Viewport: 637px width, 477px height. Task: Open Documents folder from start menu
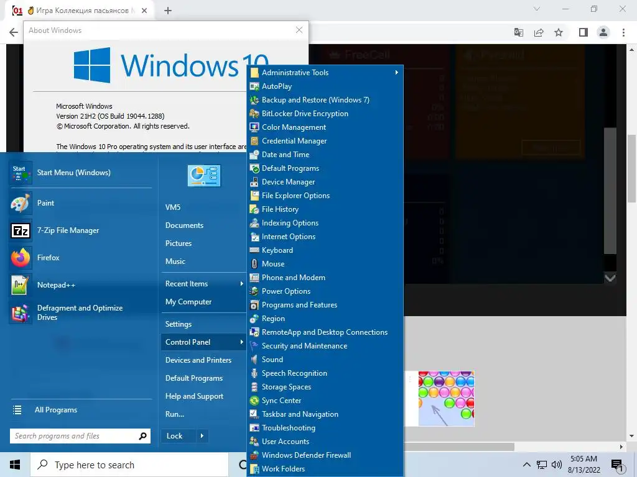tap(203, 225)
